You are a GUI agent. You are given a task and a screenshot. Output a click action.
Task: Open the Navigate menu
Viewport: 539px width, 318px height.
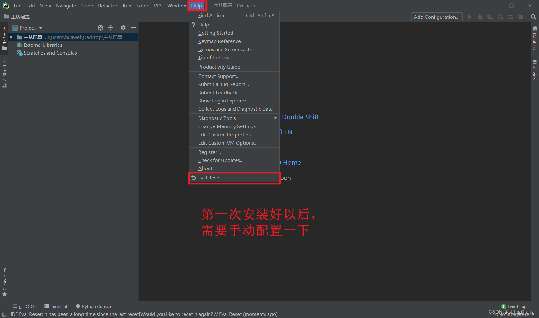pyautogui.click(x=66, y=6)
